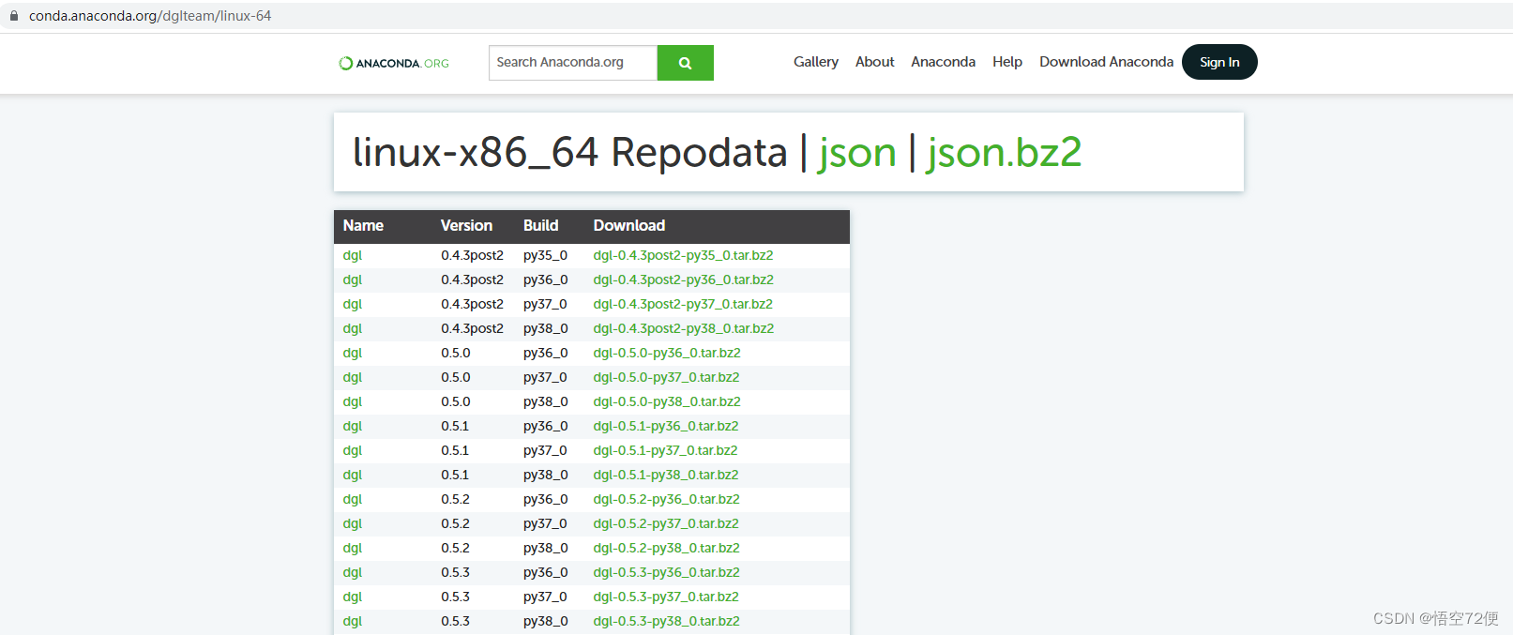Click the Download column header
The image size is (1513, 635).
[x=629, y=225]
